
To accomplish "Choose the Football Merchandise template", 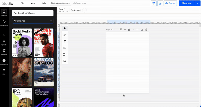I will [x=44, y=42].
